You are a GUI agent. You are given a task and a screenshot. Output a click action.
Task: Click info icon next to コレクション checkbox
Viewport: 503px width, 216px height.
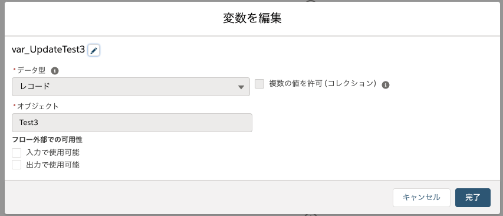[x=386, y=85]
